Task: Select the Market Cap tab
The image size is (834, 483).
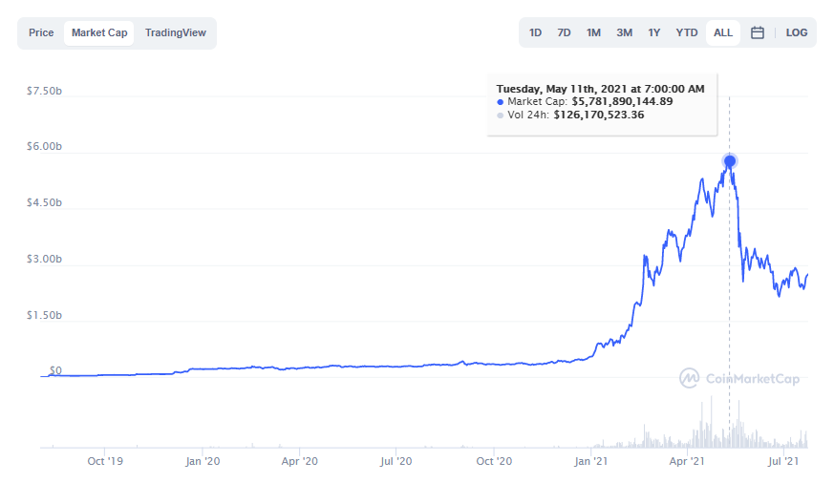Action: [x=99, y=33]
